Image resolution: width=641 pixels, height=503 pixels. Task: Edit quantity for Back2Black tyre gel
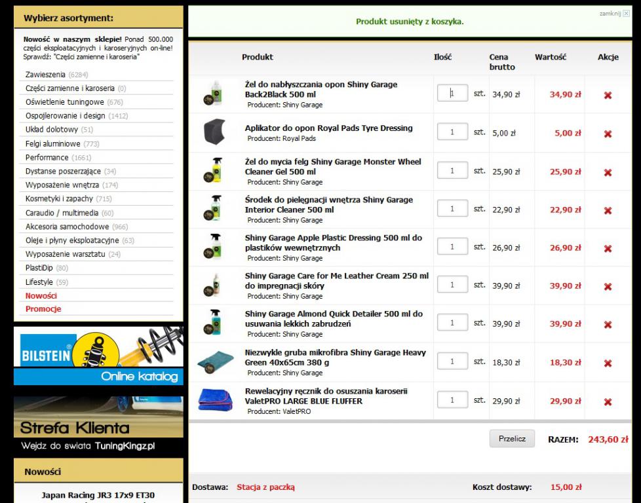coord(452,93)
